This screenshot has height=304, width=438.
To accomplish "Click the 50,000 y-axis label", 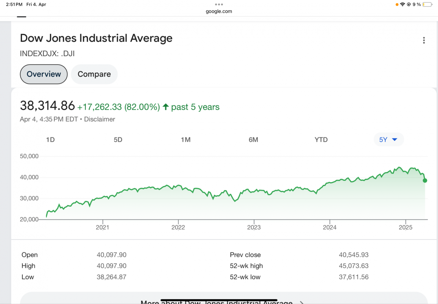I will pos(29,156).
